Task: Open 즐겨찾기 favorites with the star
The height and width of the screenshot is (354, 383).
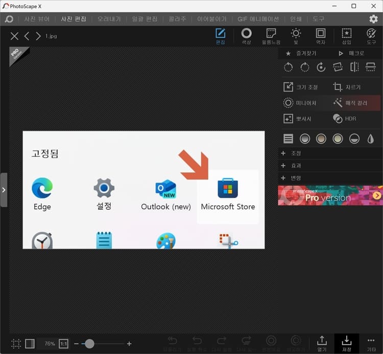Action: pyautogui.click(x=301, y=53)
